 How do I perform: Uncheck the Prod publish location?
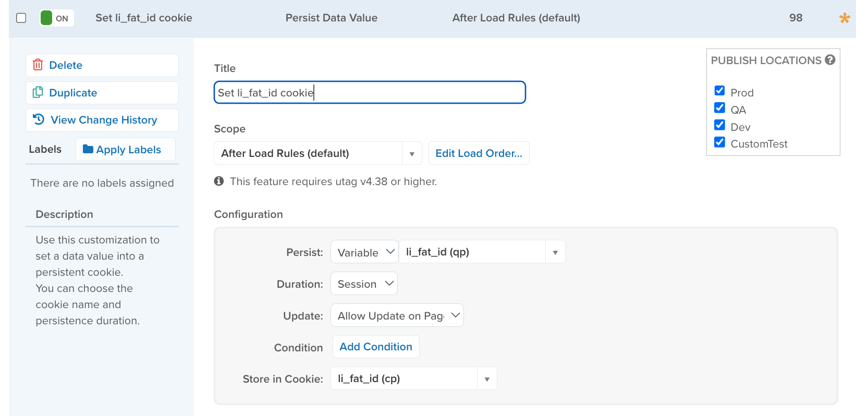[x=719, y=91]
